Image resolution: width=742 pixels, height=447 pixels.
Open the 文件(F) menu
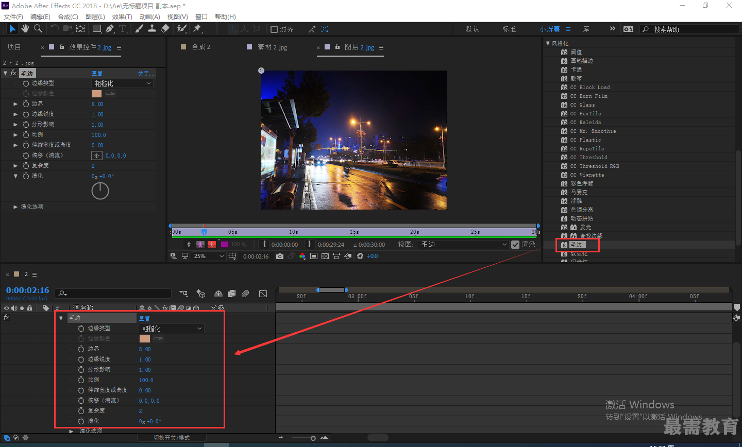pos(13,17)
